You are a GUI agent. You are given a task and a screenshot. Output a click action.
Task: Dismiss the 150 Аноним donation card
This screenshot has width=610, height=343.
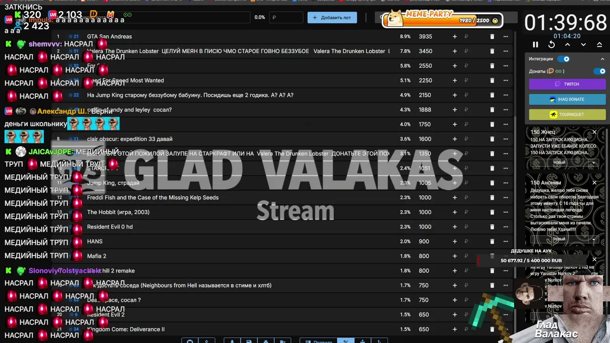594,182
